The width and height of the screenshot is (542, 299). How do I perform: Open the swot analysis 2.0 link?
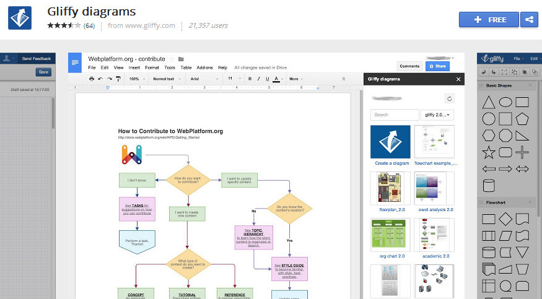(435, 210)
